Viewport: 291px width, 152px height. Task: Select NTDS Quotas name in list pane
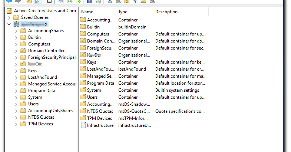tap(100, 111)
